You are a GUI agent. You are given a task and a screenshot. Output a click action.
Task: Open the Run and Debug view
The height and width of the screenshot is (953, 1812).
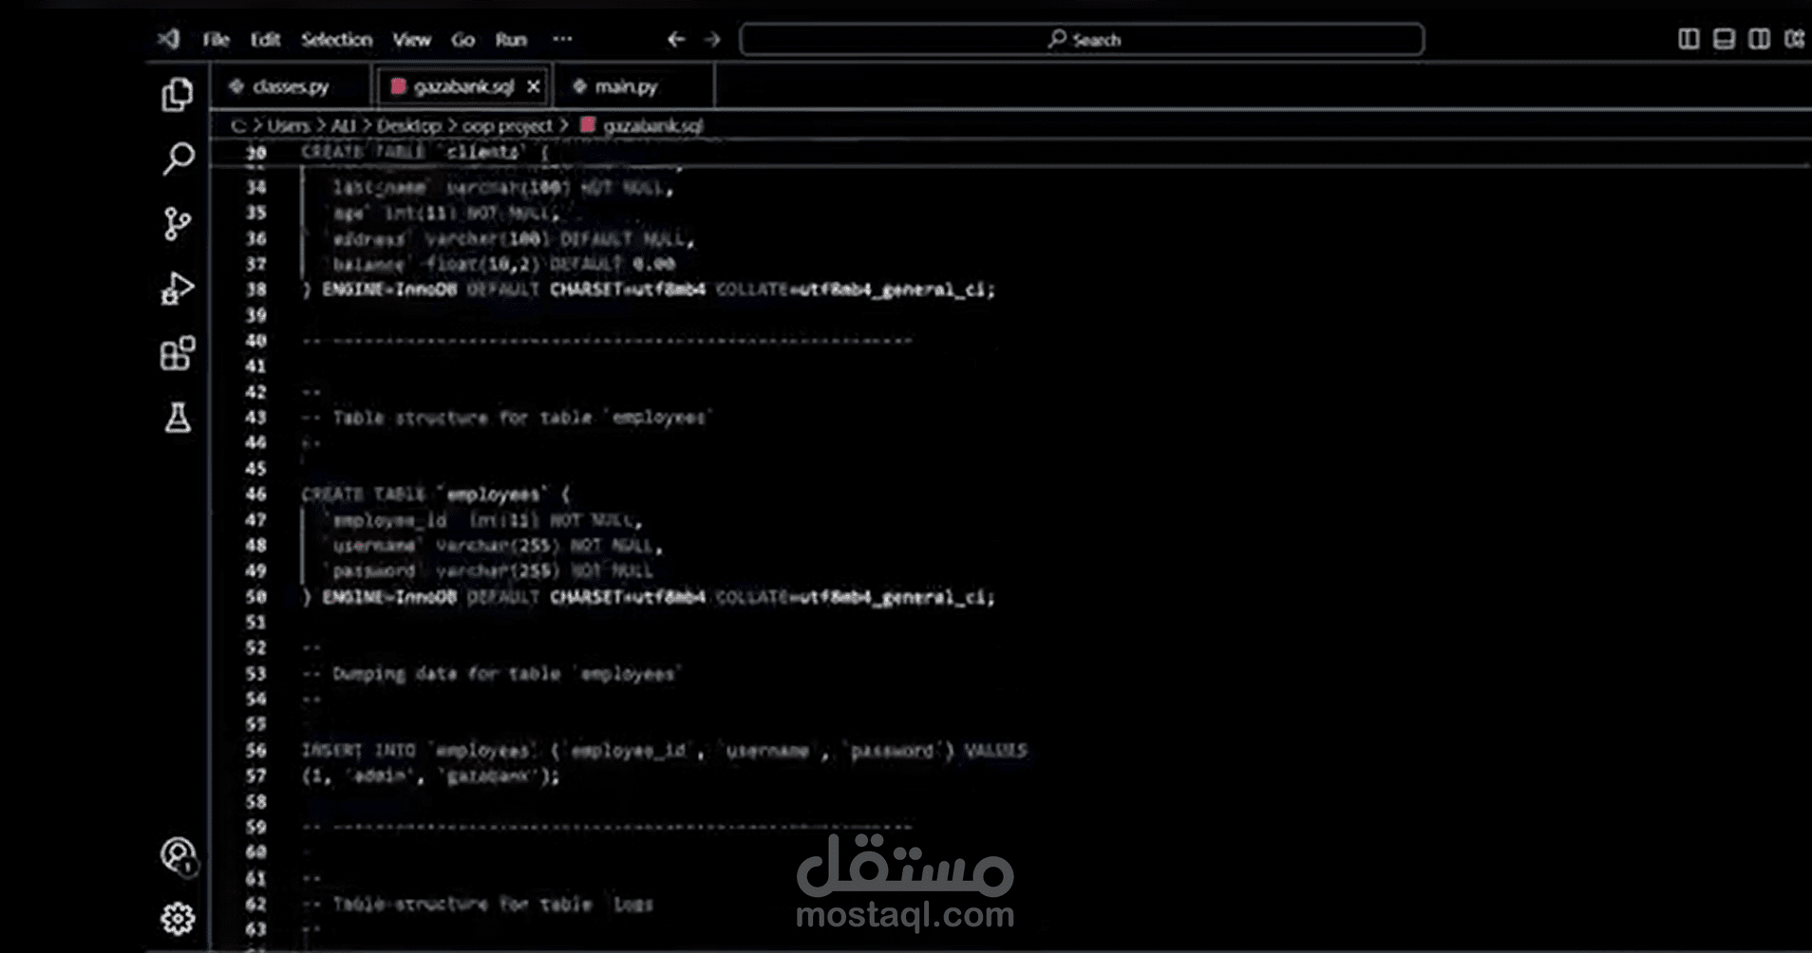click(x=178, y=289)
